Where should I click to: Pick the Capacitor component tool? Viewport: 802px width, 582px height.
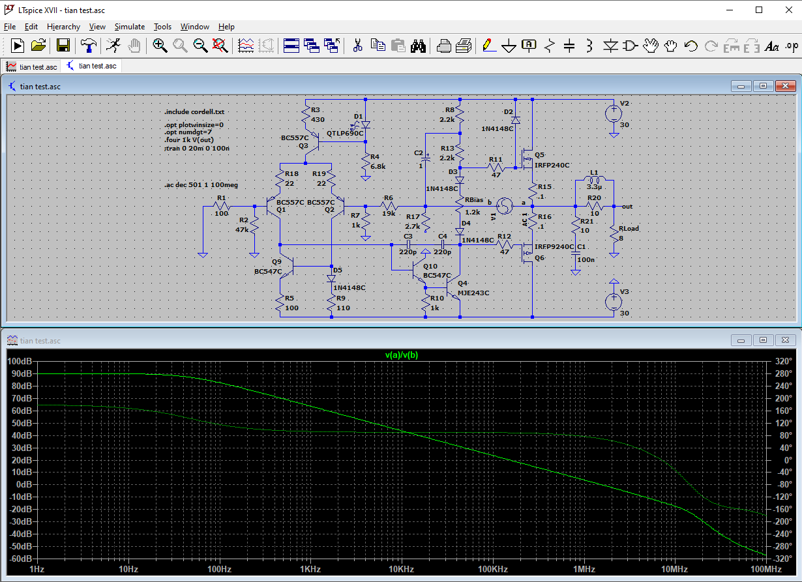(x=569, y=46)
